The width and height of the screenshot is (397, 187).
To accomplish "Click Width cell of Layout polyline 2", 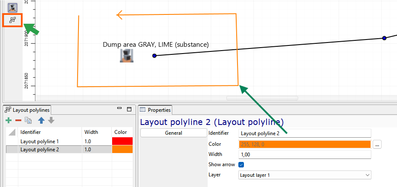I will [97, 150].
